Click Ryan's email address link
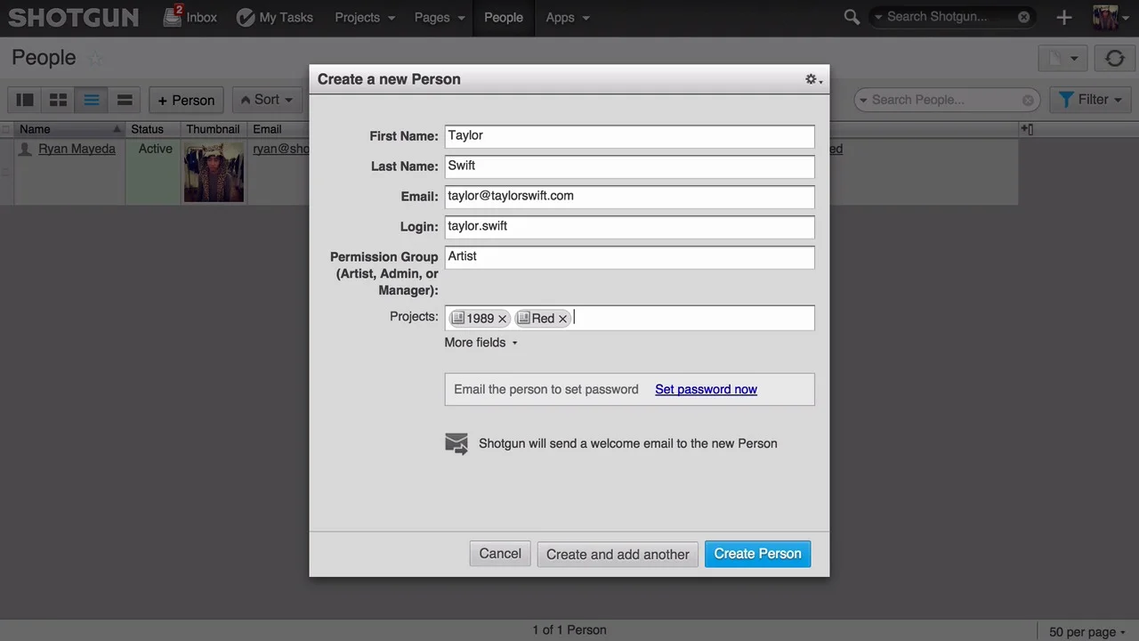The image size is (1139, 641). point(280,149)
